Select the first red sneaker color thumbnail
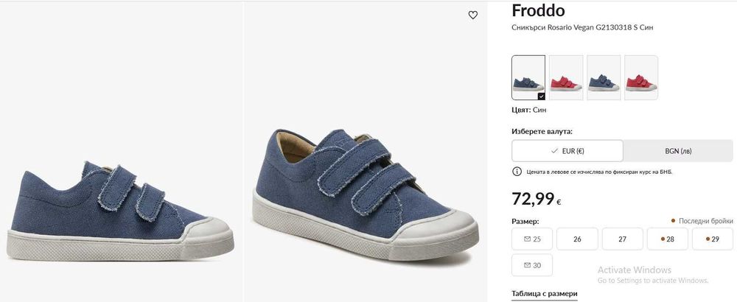 (566, 77)
